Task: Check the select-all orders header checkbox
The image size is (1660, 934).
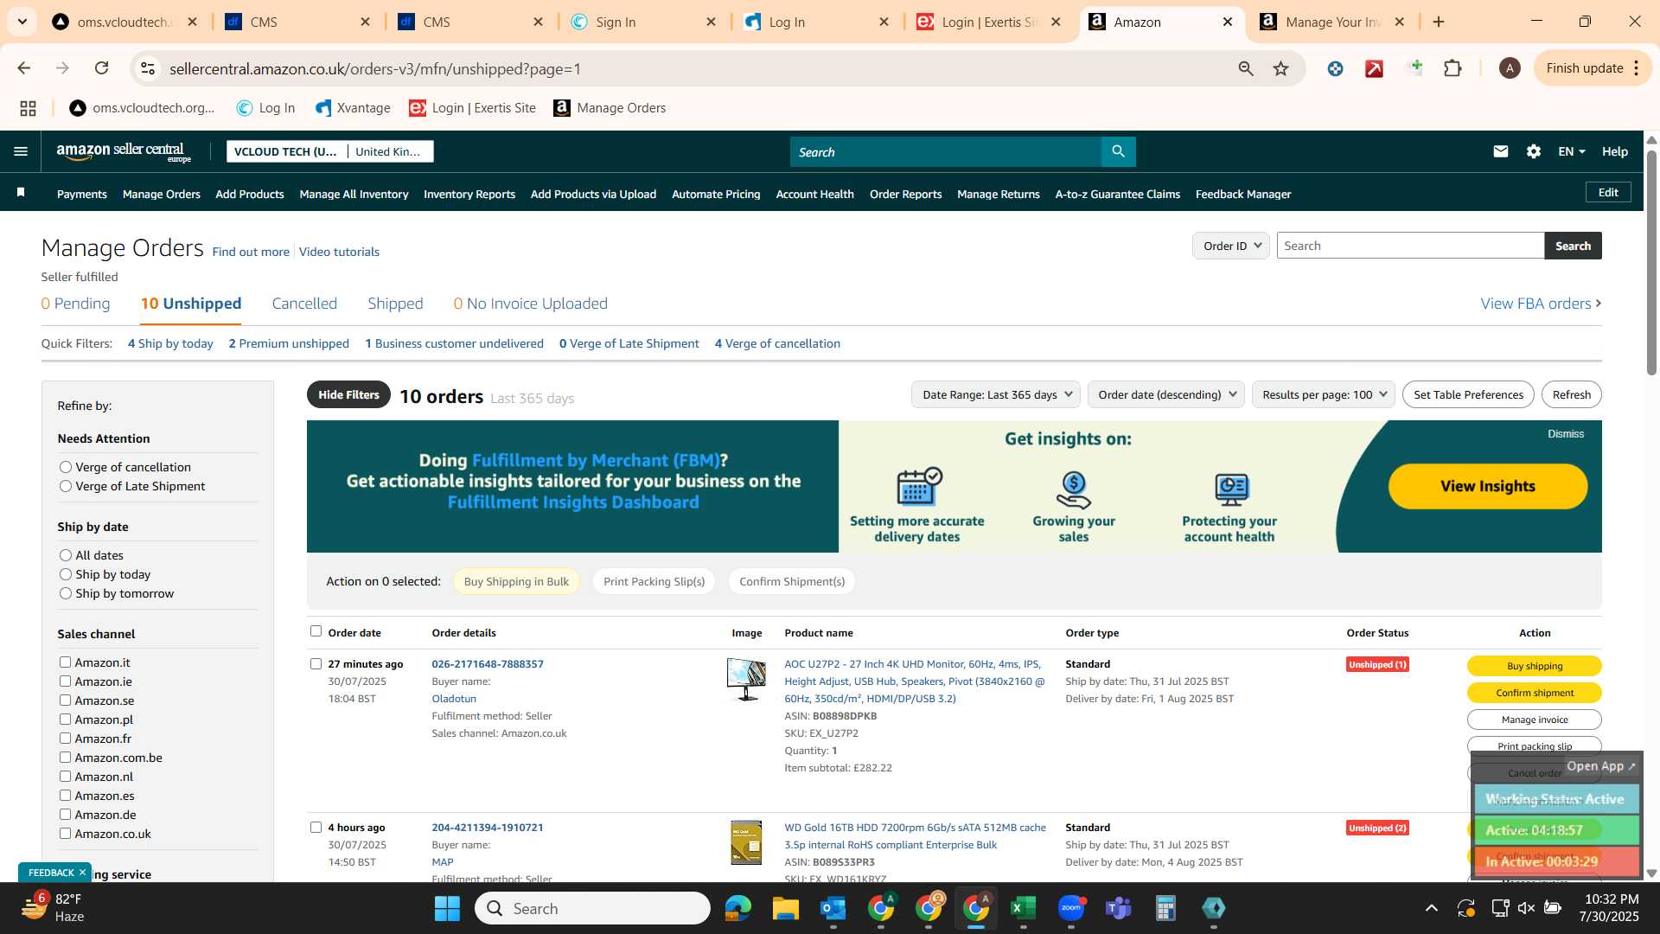Action: pos(316,631)
